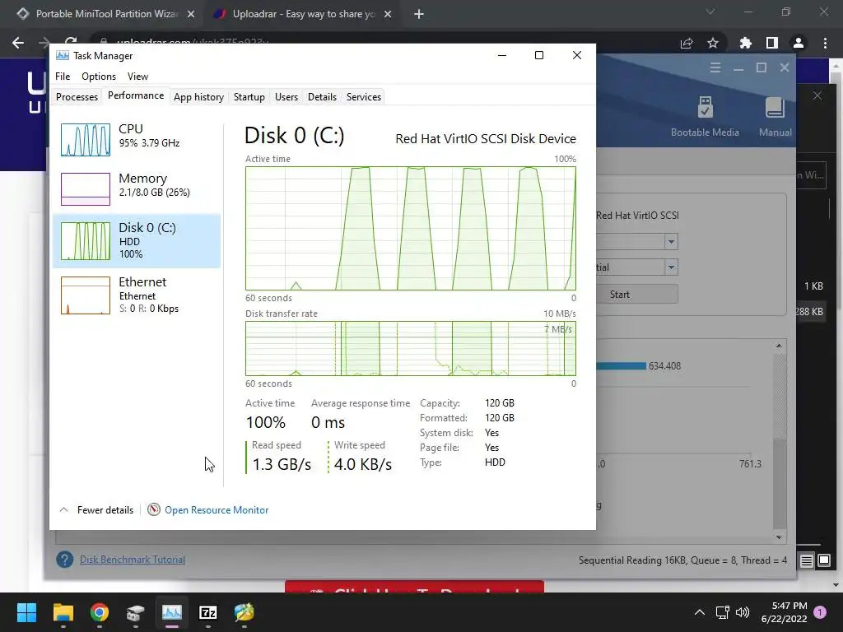This screenshot has width=843, height=632.
Task: Open the Disk Benchmark Tutorial link
Action: point(133,560)
